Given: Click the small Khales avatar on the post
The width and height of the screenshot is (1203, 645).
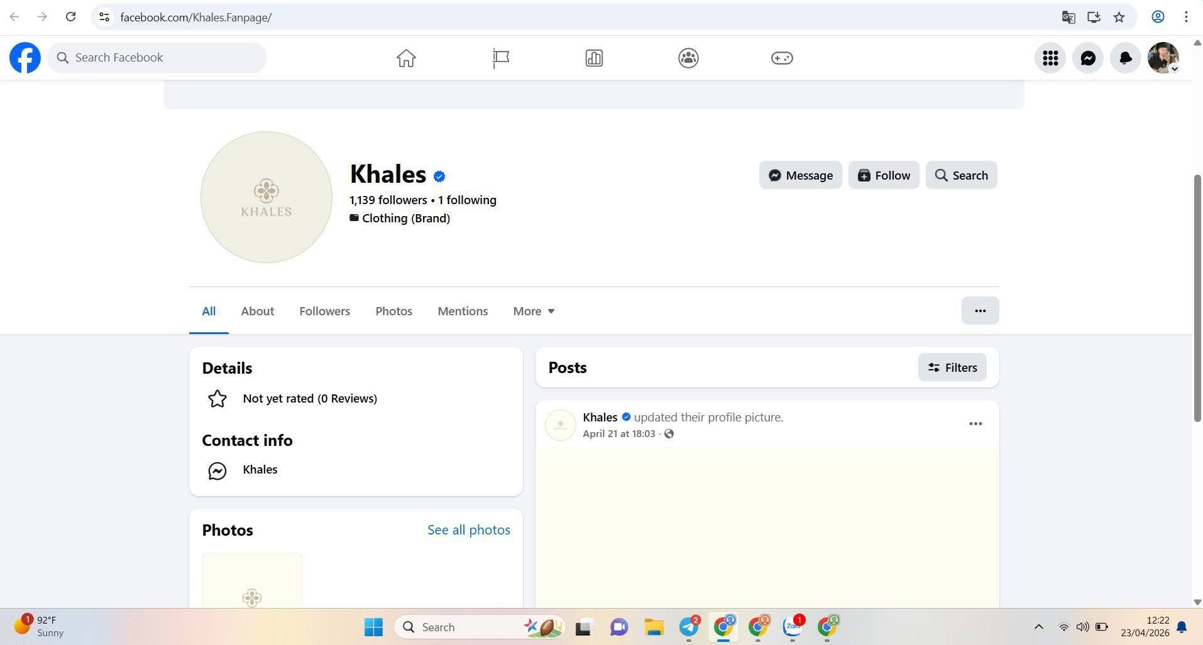Looking at the screenshot, I should pyautogui.click(x=561, y=425).
